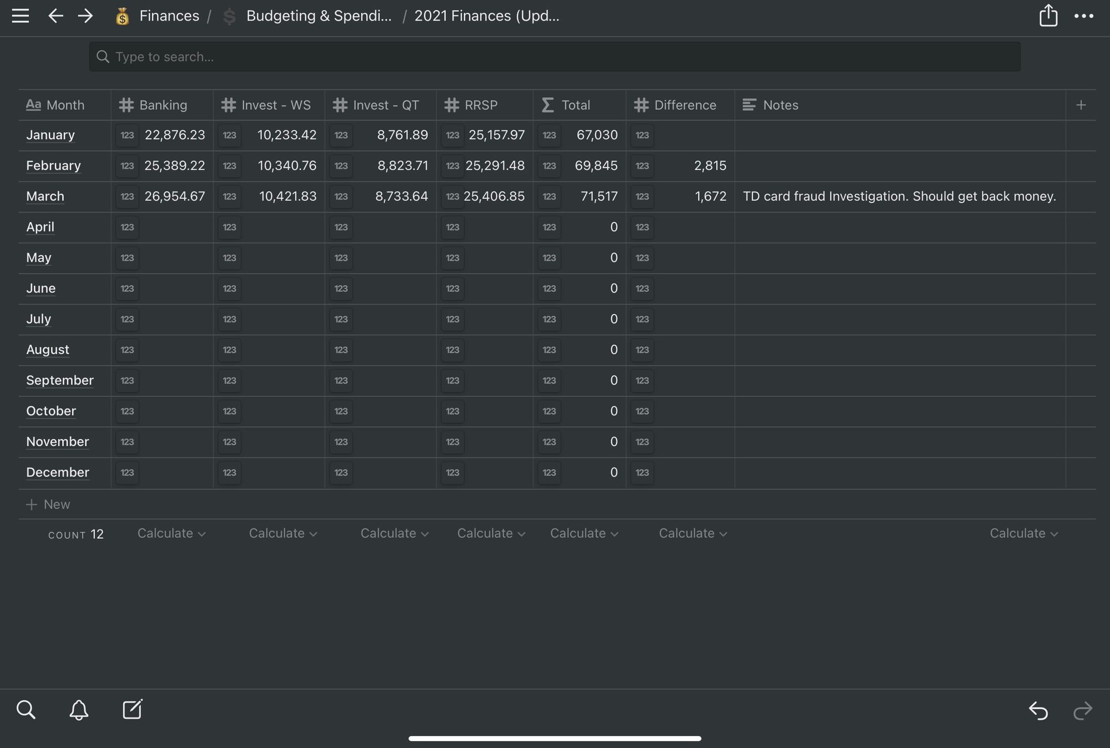The image size is (1110, 748).
Task: Open the January page link
Action: [x=51, y=135]
